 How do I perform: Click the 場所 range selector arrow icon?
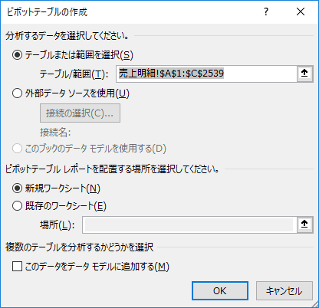coord(304,224)
